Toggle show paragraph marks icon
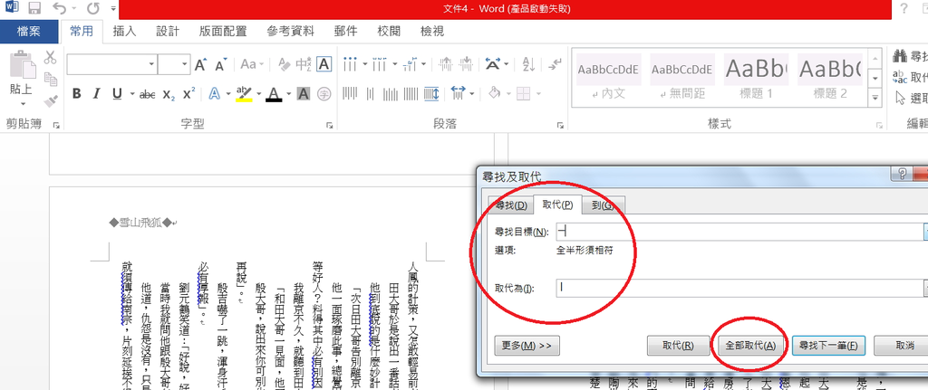The image size is (928, 390). (x=555, y=64)
